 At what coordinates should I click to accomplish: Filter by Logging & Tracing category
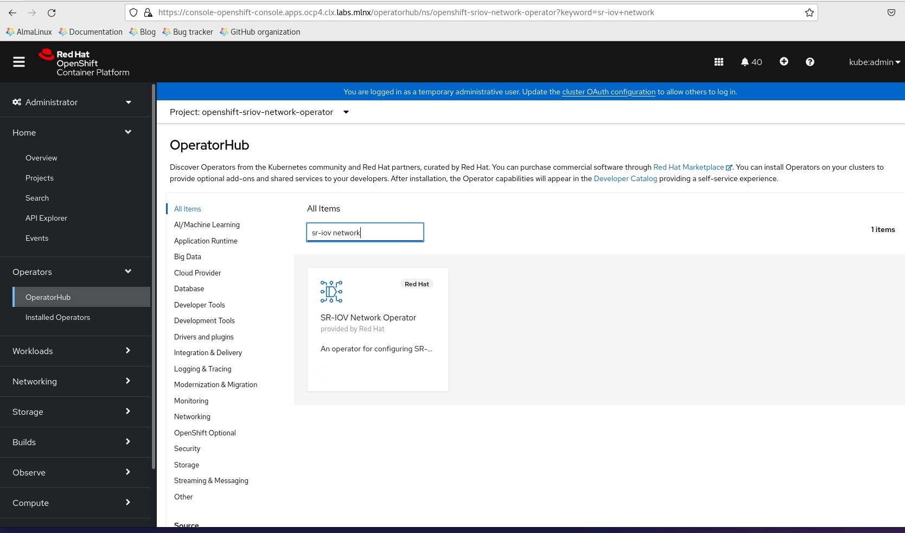tap(202, 369)
